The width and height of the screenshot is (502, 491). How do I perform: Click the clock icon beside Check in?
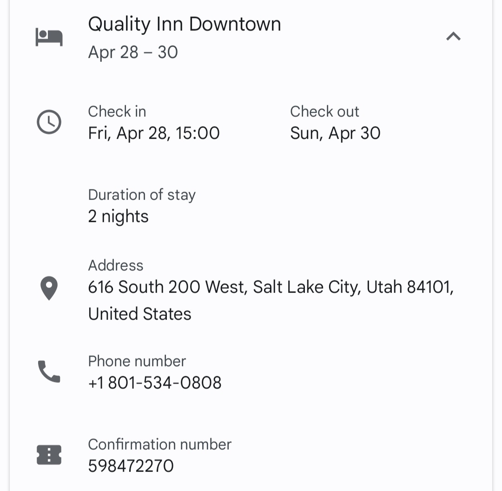(49, 122)
